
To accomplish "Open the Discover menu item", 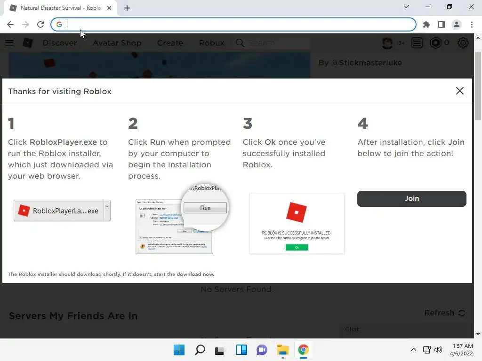I will (60, 43).
